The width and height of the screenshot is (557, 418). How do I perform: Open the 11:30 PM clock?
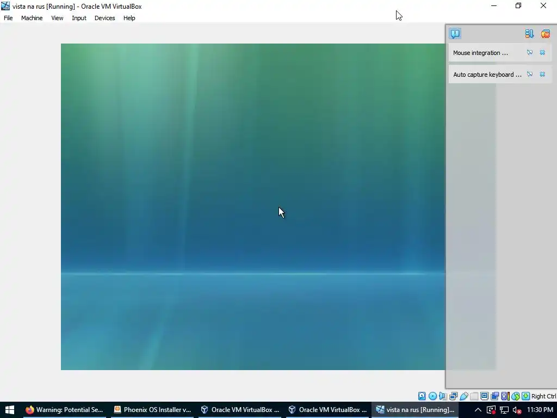click(540, 410)
